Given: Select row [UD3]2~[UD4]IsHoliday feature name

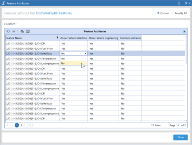Looking at the screenshot, I should click(x=29, y=79).
